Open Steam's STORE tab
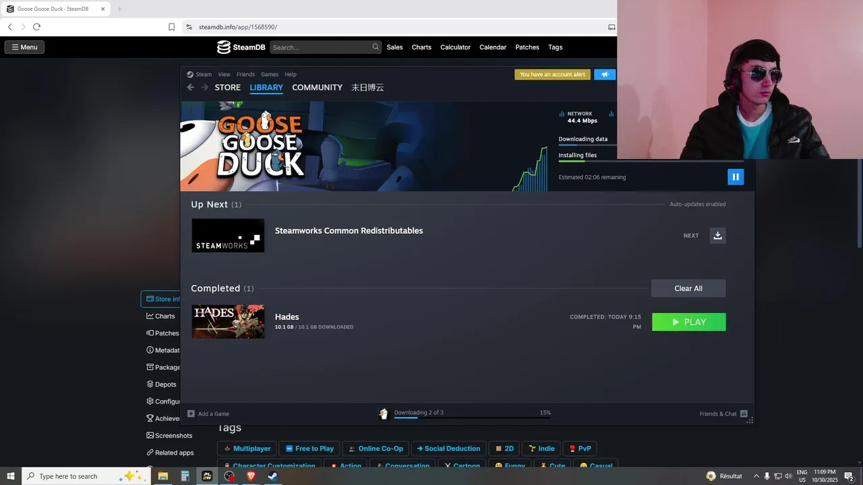863x485 pixels. tap(227, 88)
